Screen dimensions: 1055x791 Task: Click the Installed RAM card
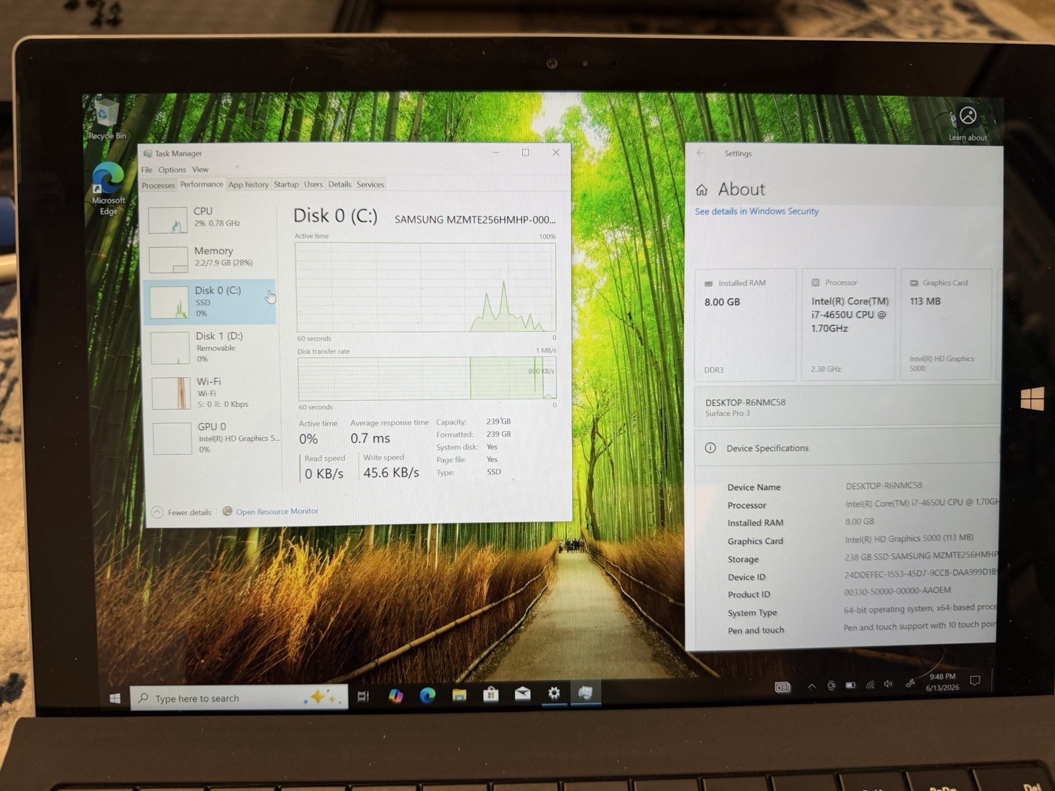coord(745,324)
